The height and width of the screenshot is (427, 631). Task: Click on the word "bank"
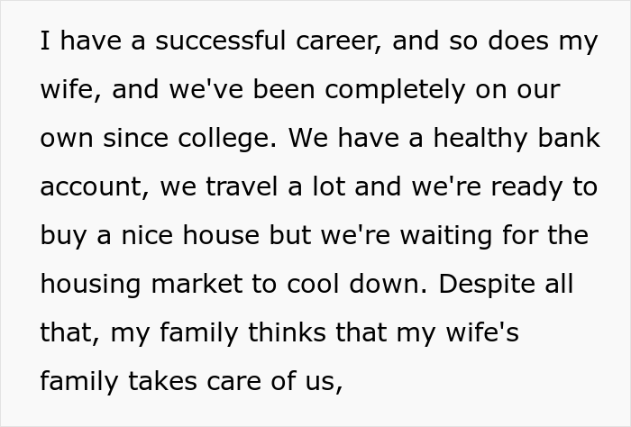click(x=569, y=137)
